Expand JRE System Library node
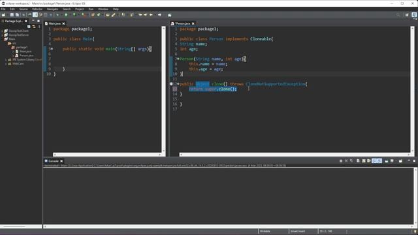The width and height of the screenshot is (418, 235). pos(6,59)
